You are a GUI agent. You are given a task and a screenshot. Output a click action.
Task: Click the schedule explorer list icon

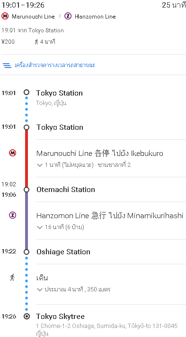(7, 65)
